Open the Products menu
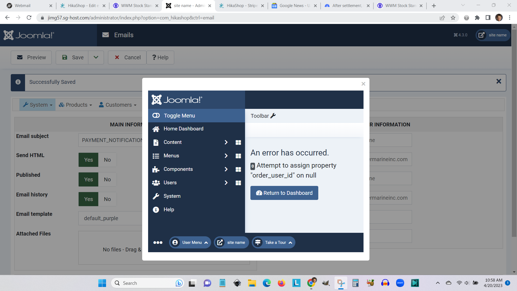517x291 pixels. (76, 105)
